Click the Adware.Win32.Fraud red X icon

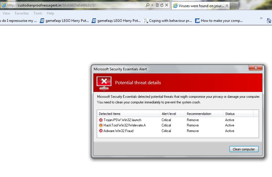(101, 131)
